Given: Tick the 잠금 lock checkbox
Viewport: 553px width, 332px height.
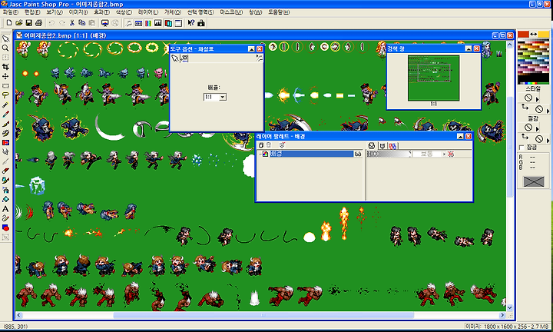Looking at the screenshot, I should [522, 148].
